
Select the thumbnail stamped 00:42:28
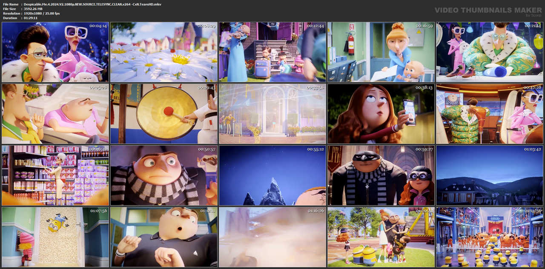(490, 114)
